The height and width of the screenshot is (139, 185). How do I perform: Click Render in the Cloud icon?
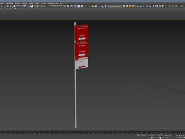(x=105, y=6)
